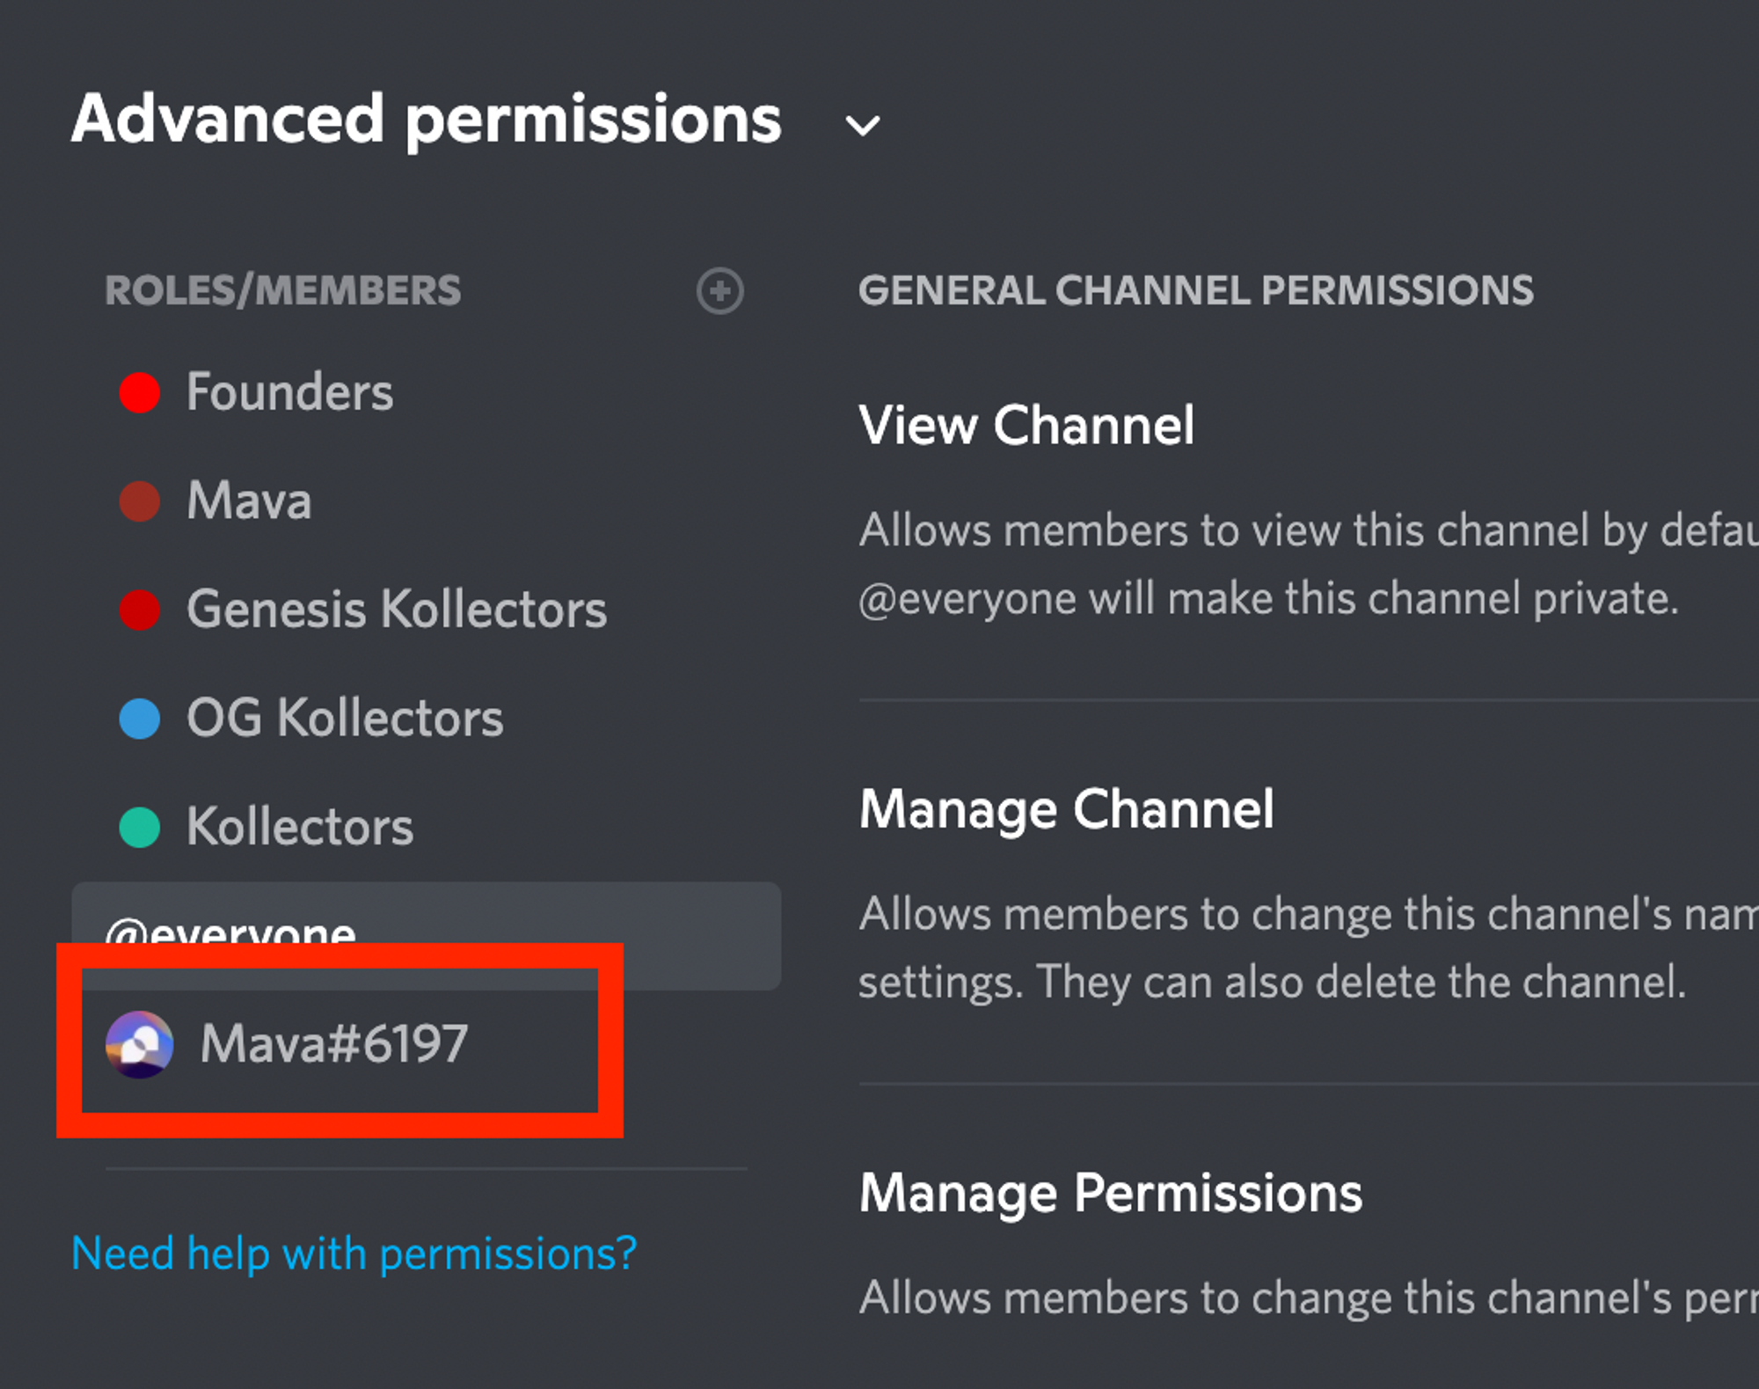Select the Mava role label
Viewport: 1759px width, 1389px height.
pos(249,501)
